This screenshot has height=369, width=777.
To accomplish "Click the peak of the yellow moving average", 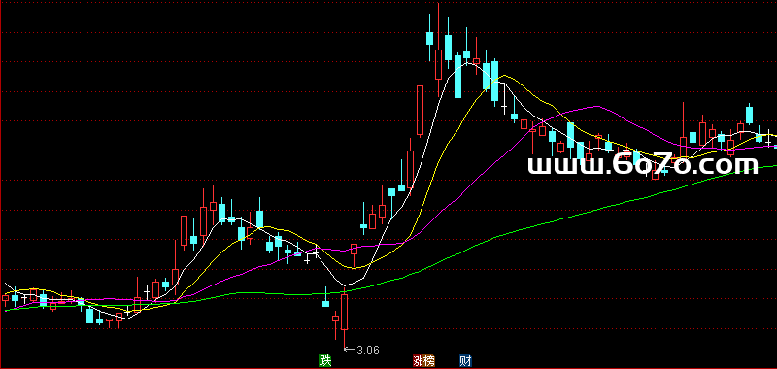I will click(504, 76).
